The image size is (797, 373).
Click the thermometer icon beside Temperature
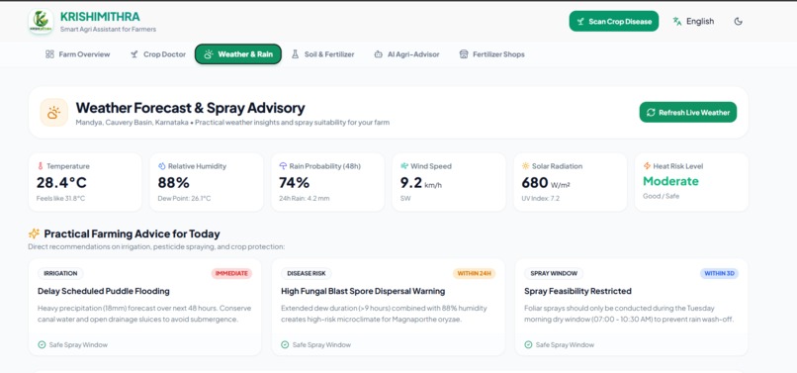coord(41,166)
